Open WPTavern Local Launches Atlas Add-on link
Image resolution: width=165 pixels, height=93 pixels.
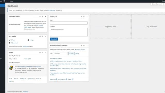(x=68, y=65)
